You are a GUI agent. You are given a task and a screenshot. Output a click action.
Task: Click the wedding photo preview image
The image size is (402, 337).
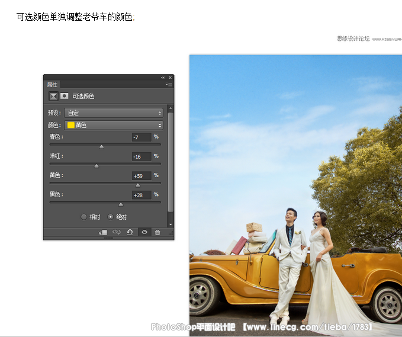[x=295, y=195]
